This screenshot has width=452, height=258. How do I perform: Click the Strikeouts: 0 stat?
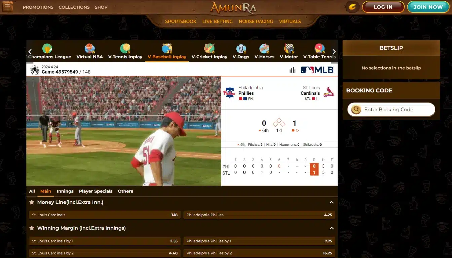[312, 145]
